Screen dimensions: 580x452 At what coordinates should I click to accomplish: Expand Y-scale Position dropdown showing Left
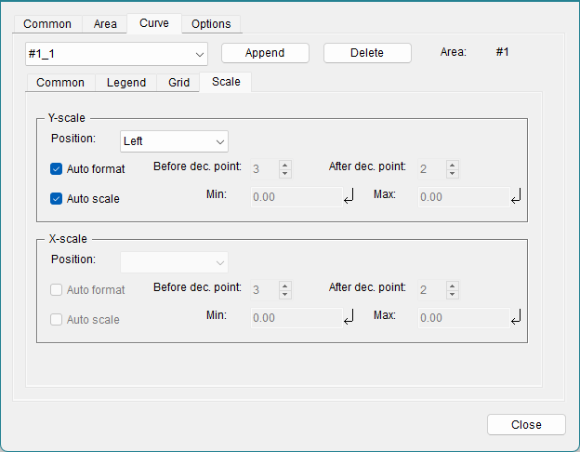(x=175, y=141)
